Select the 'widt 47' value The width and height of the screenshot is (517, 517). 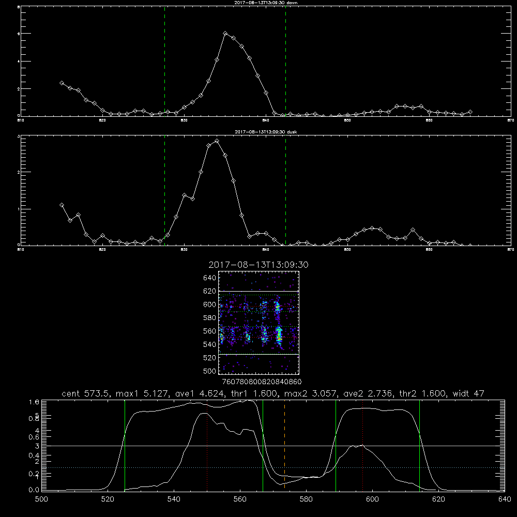tap(468, 393)
